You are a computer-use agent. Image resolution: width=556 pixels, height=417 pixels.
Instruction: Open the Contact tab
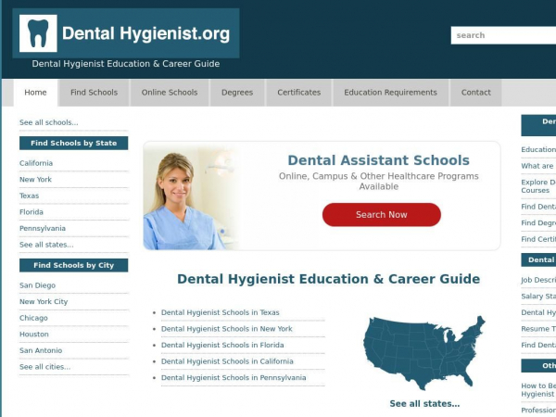pos(476,93)
